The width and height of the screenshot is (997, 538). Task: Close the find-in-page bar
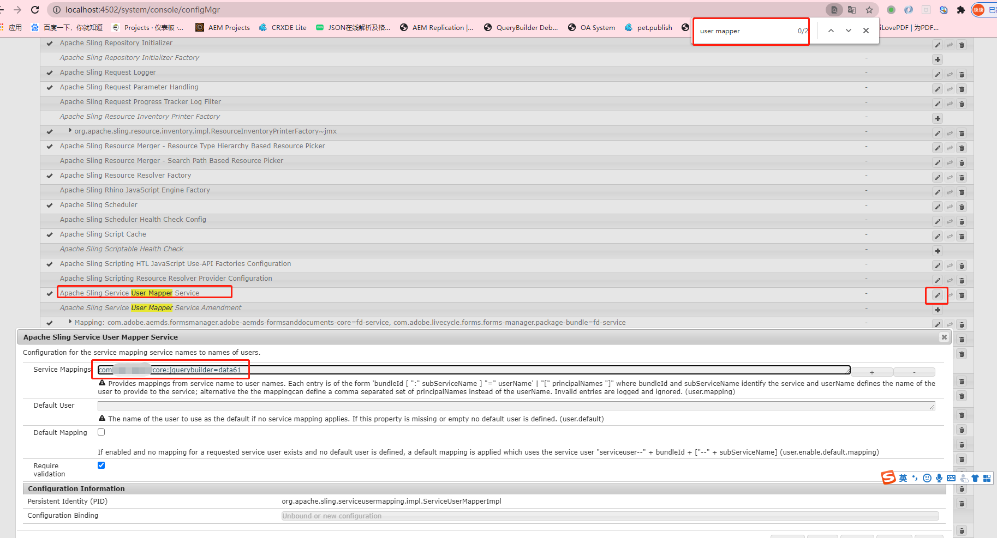tap(866, 31)
